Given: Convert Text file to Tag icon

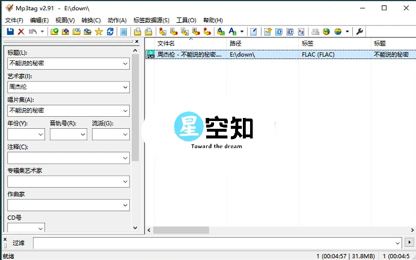Looking at the screenshot, I should 196,32.
